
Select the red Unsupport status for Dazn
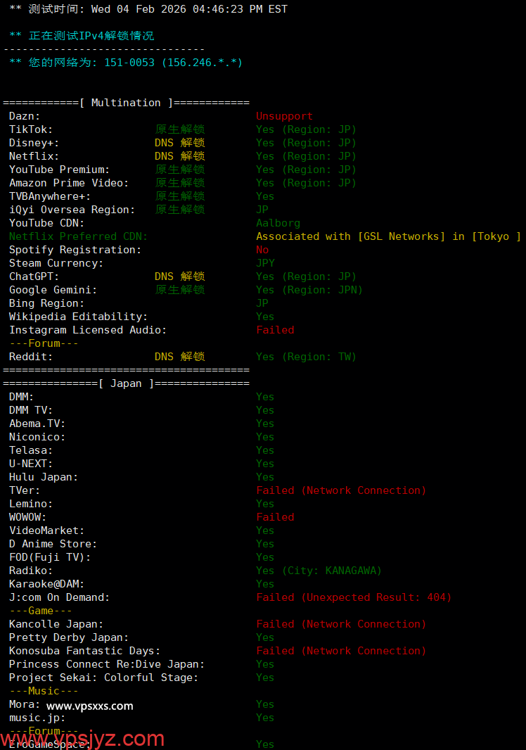(x=284, y=116)
